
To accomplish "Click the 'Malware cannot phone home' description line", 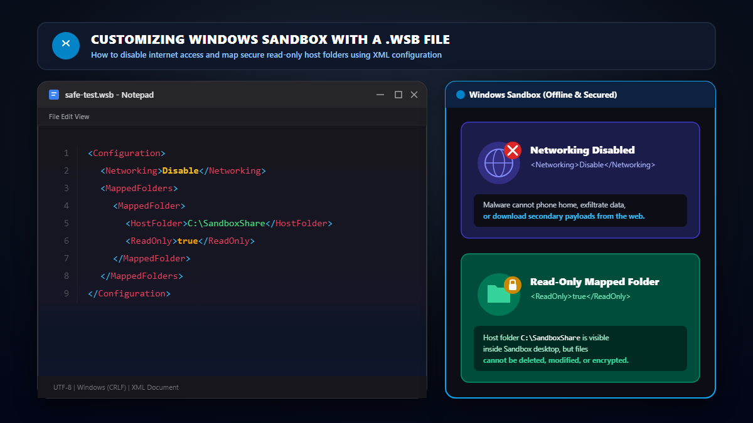I will click(x=554, y=205).
